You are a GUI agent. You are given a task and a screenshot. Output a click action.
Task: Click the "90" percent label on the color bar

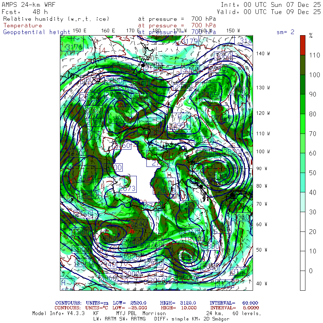[313, 94]
